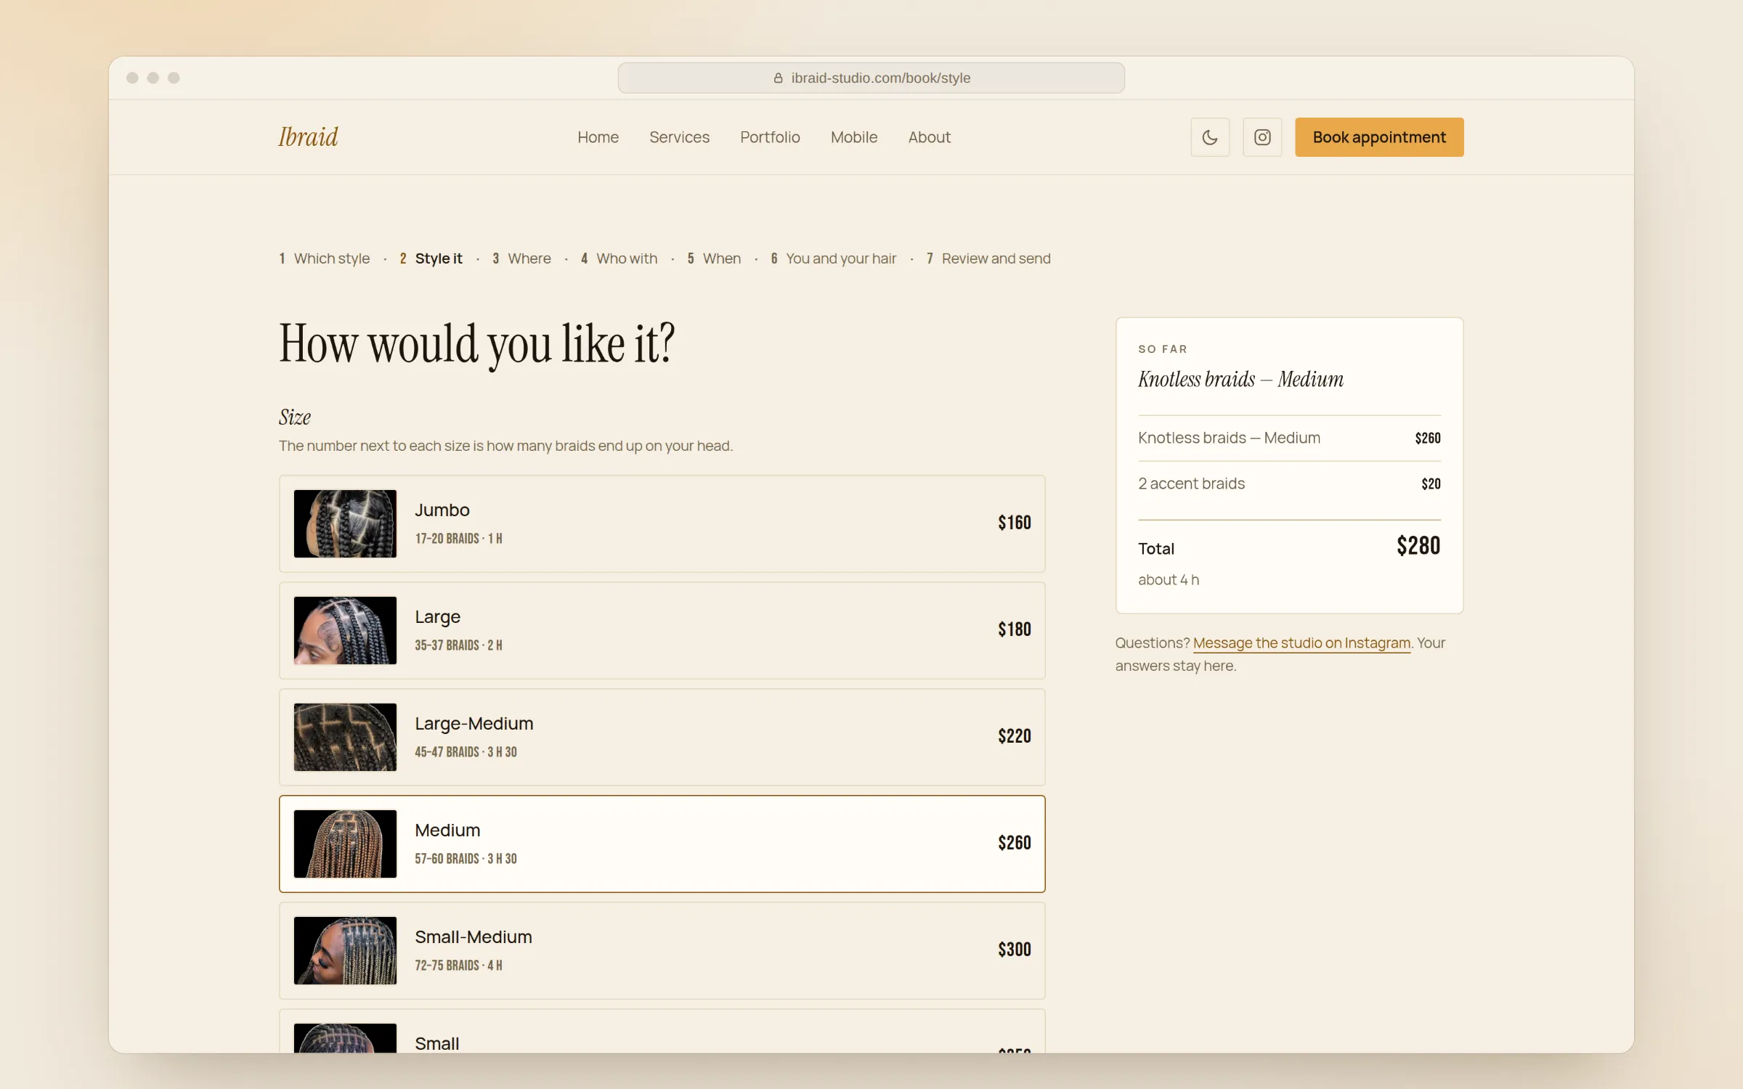
Task: Click the Large braids thumbnail photo
Action: [345, 630]
